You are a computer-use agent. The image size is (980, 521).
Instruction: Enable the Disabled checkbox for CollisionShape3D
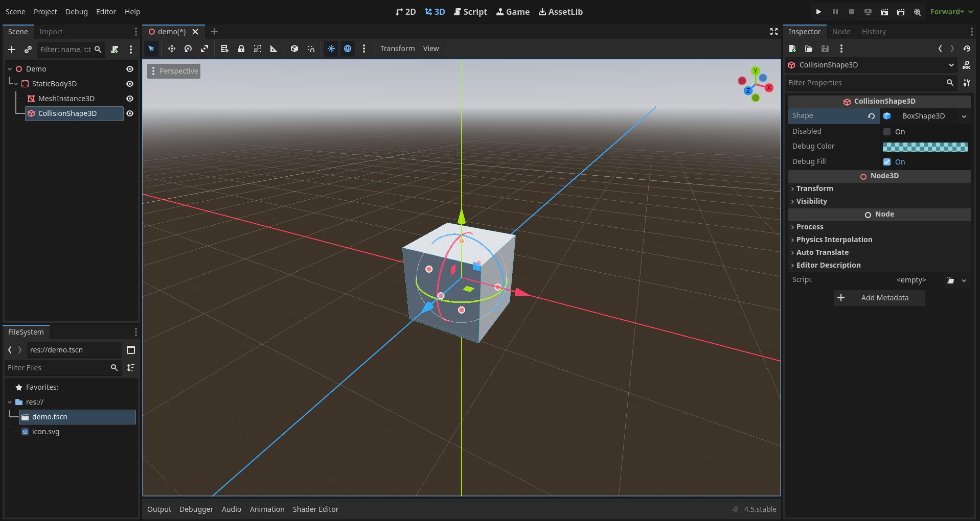[887, 132]
